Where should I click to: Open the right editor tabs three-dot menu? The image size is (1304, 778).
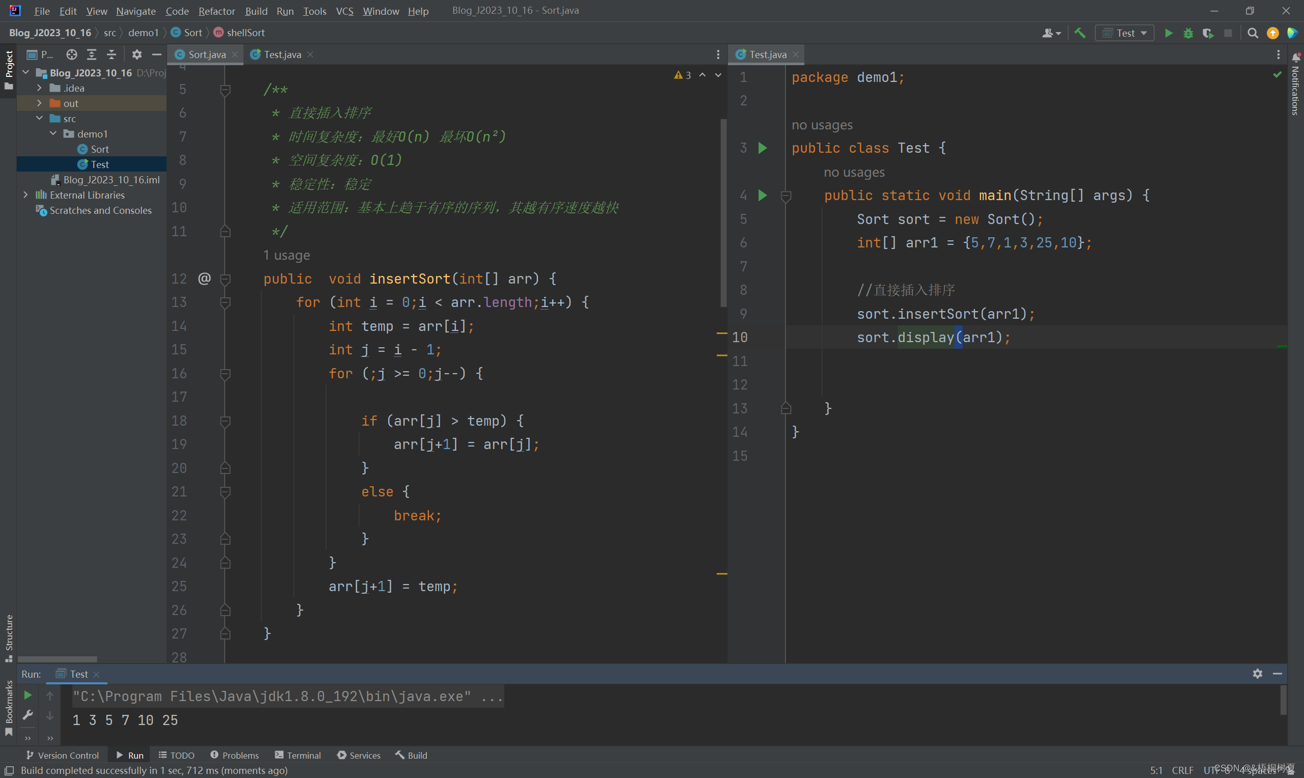click(1279, 54)
